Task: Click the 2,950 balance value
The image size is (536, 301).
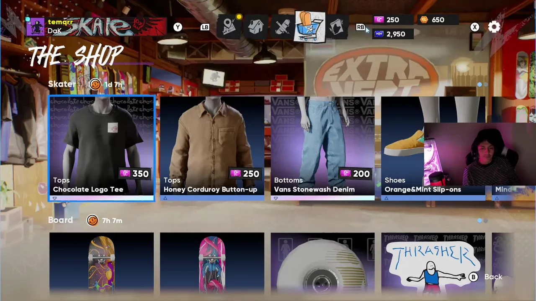Action: coord(396,34)
